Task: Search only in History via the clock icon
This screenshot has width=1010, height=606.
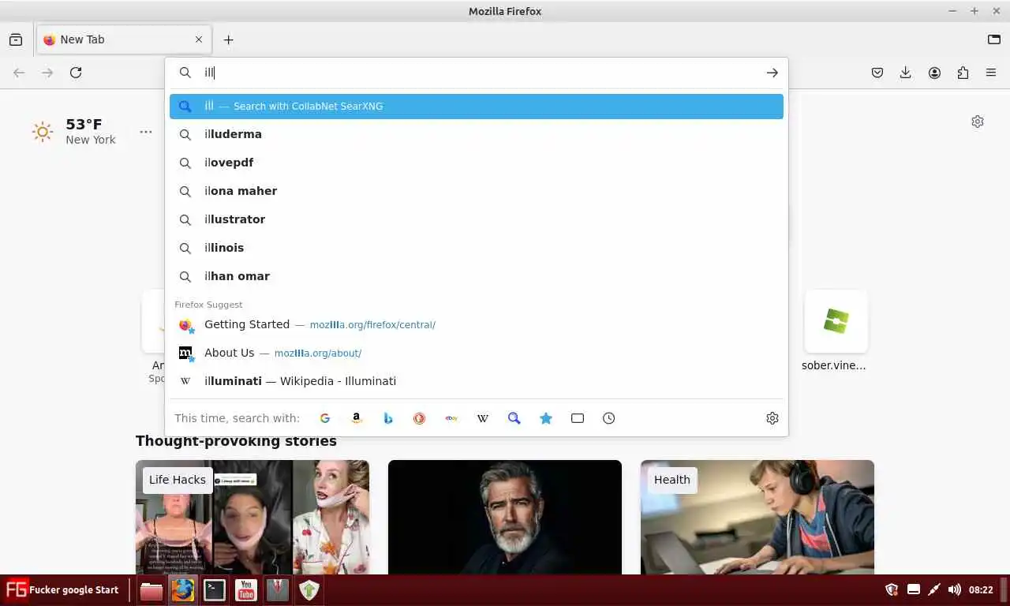Action: 609,418
